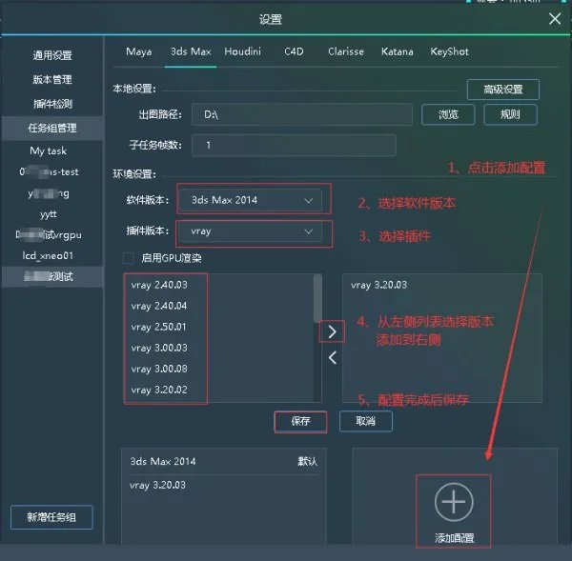This screenshot has width=572, height=561.
Task: Click right arrow to add version
Action: (332, 331)
